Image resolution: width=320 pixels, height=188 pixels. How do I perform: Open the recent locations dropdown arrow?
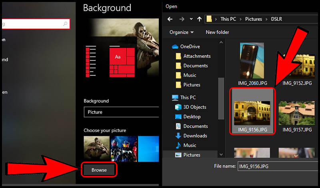pyautogui.click(x=191, y=19)
